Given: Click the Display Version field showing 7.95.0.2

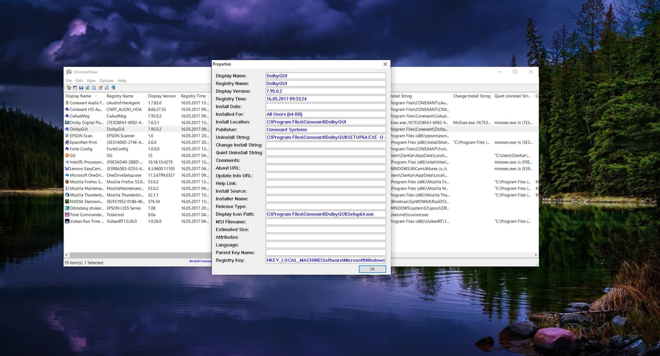Looking at the screenshot, I should 326,91.
